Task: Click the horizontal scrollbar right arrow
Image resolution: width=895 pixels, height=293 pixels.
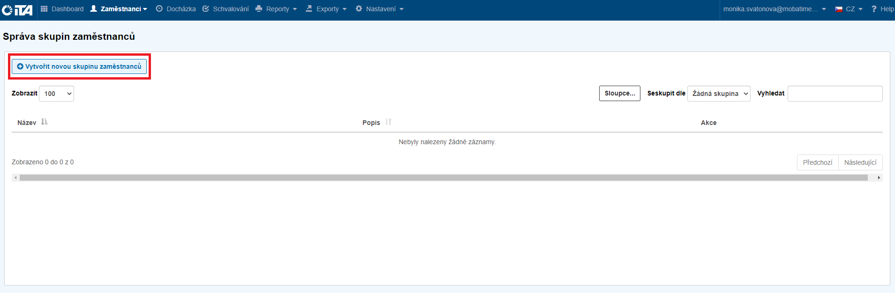Action: point(879,178)
